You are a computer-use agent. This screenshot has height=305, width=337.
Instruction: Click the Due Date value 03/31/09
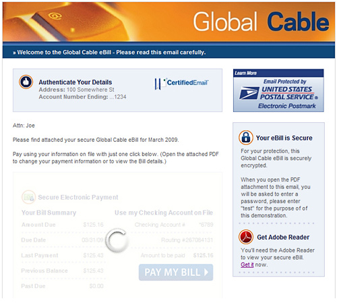pos(92,240)
